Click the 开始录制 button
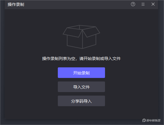This screenshot has width=164, height=125. pos(81,73)
